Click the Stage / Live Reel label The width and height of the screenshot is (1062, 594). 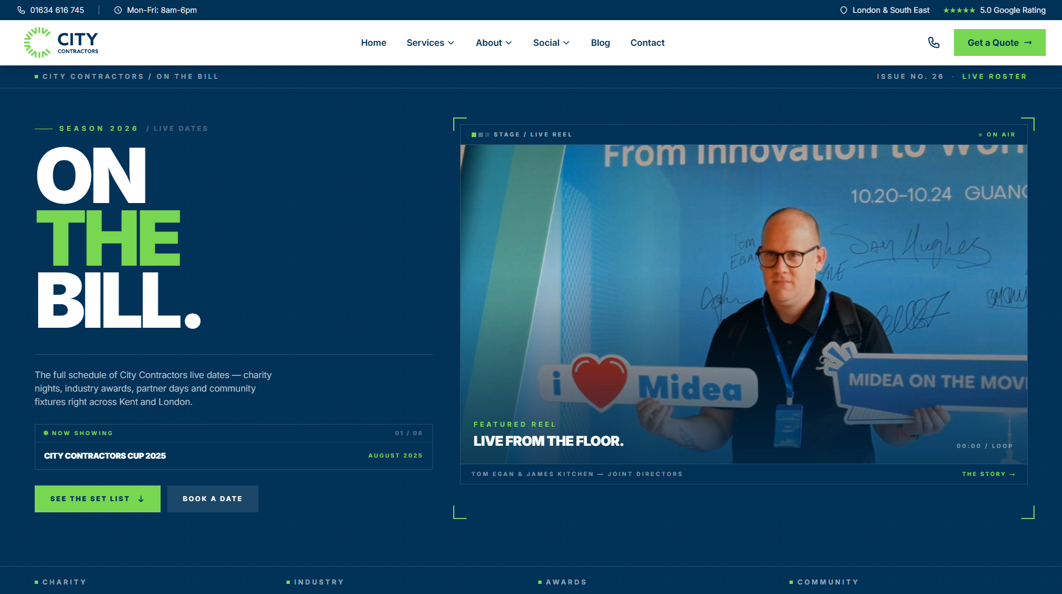click(x=533, y=135)
